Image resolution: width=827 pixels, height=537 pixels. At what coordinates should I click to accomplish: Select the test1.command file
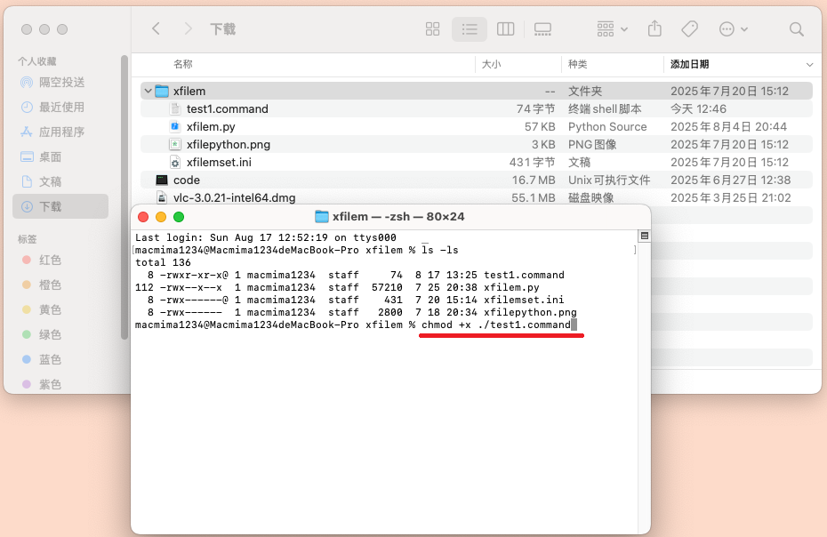[227, 108]
